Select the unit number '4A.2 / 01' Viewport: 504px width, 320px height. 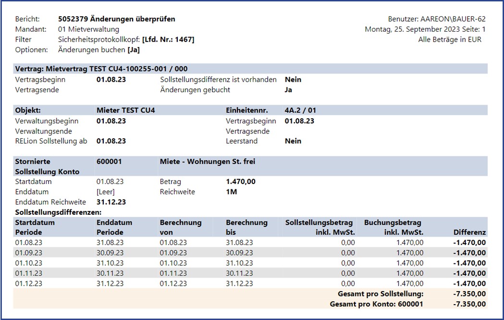(300, 110)
